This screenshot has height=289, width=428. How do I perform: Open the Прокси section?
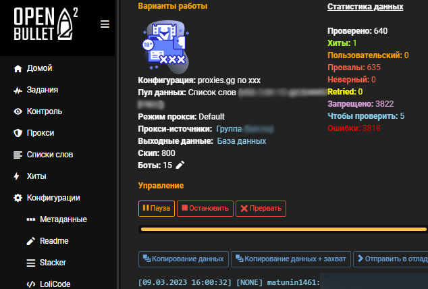tap(41, 133)
